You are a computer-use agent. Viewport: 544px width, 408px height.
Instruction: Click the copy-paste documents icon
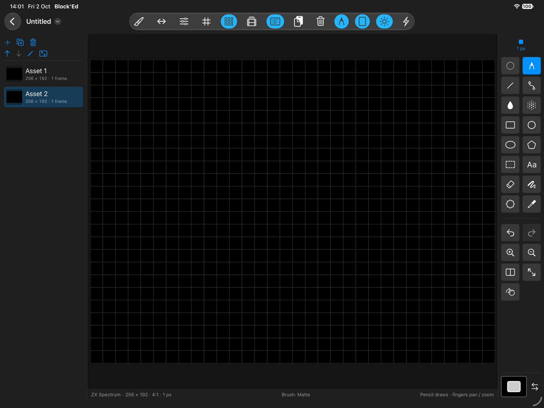click(298, 21)
